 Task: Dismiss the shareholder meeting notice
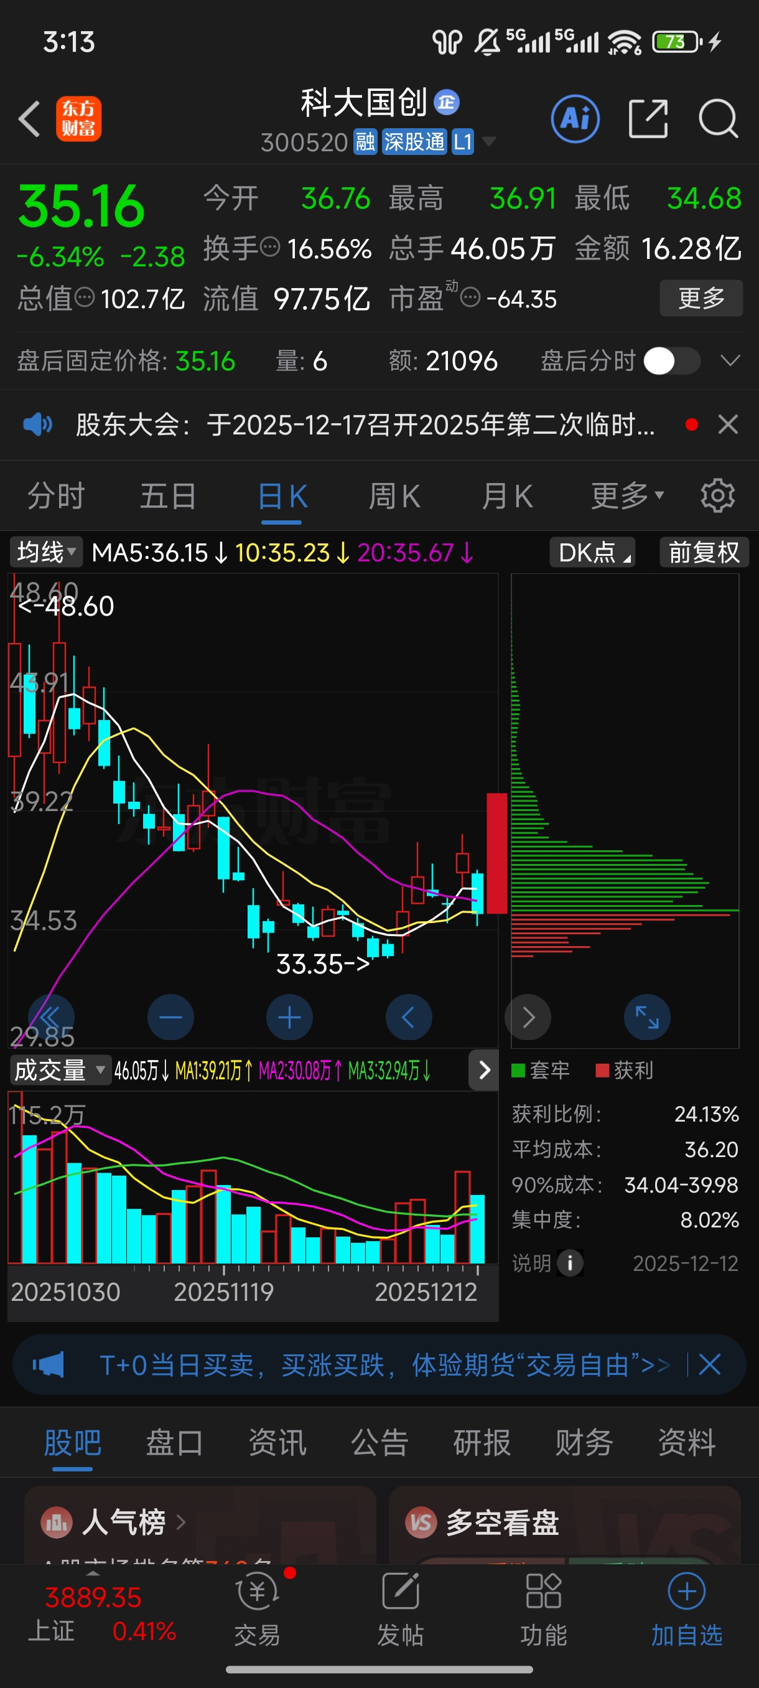727,424
